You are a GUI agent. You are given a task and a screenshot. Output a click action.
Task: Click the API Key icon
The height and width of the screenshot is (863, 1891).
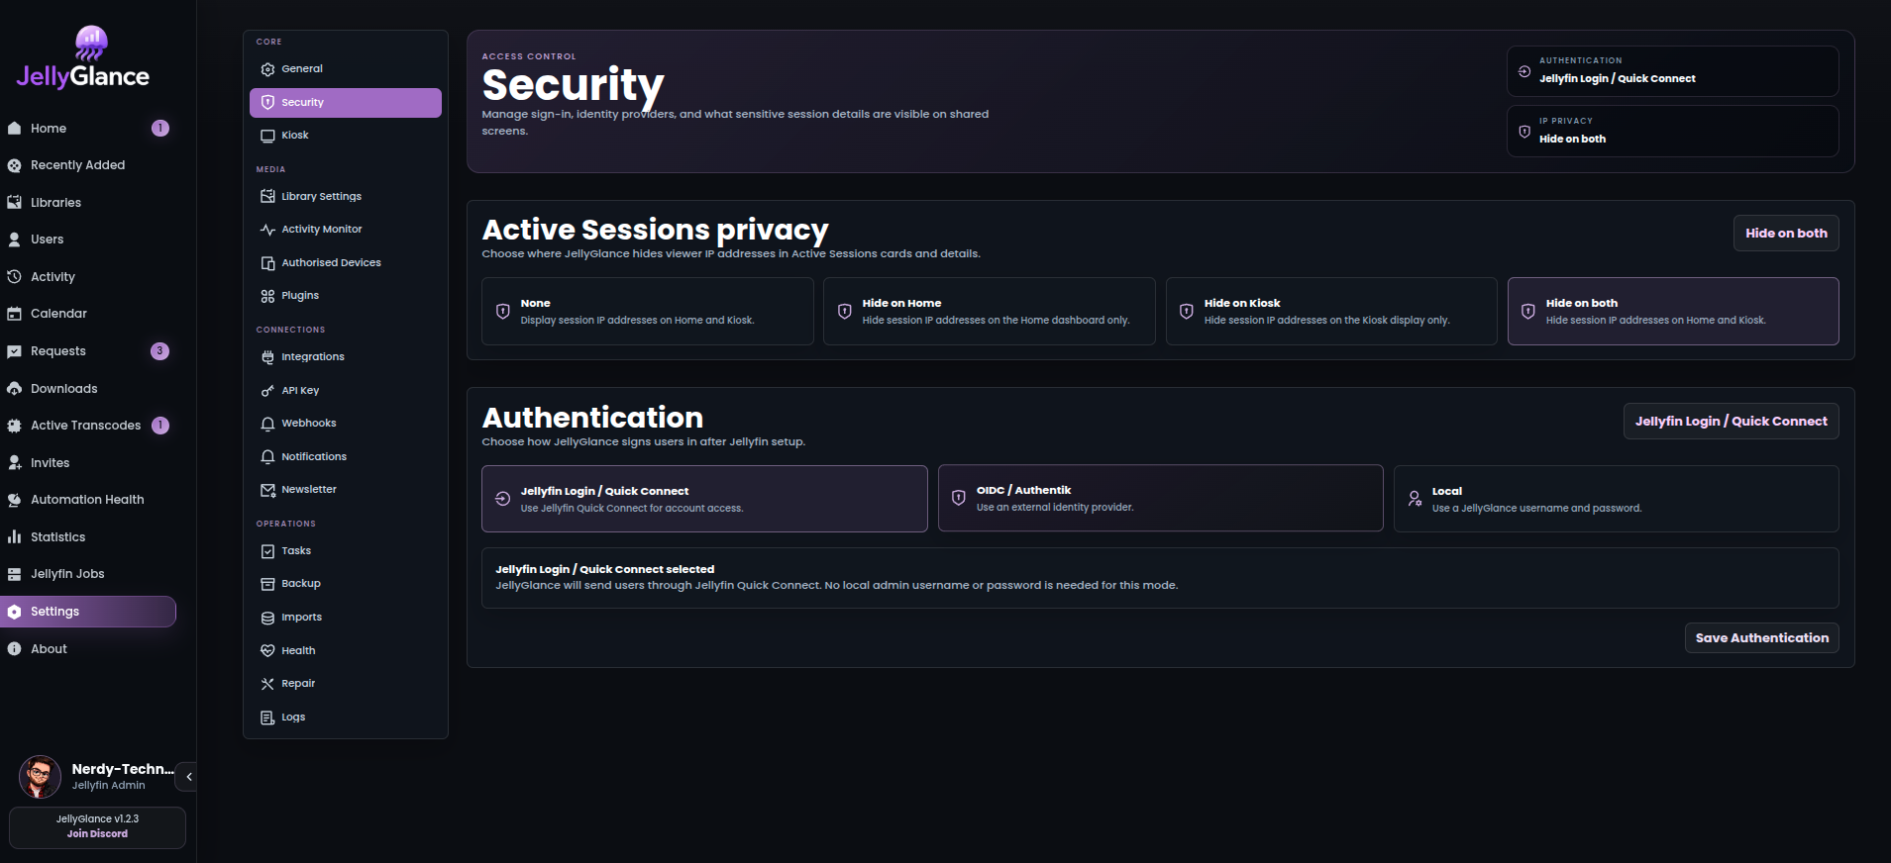click(267, 391)
